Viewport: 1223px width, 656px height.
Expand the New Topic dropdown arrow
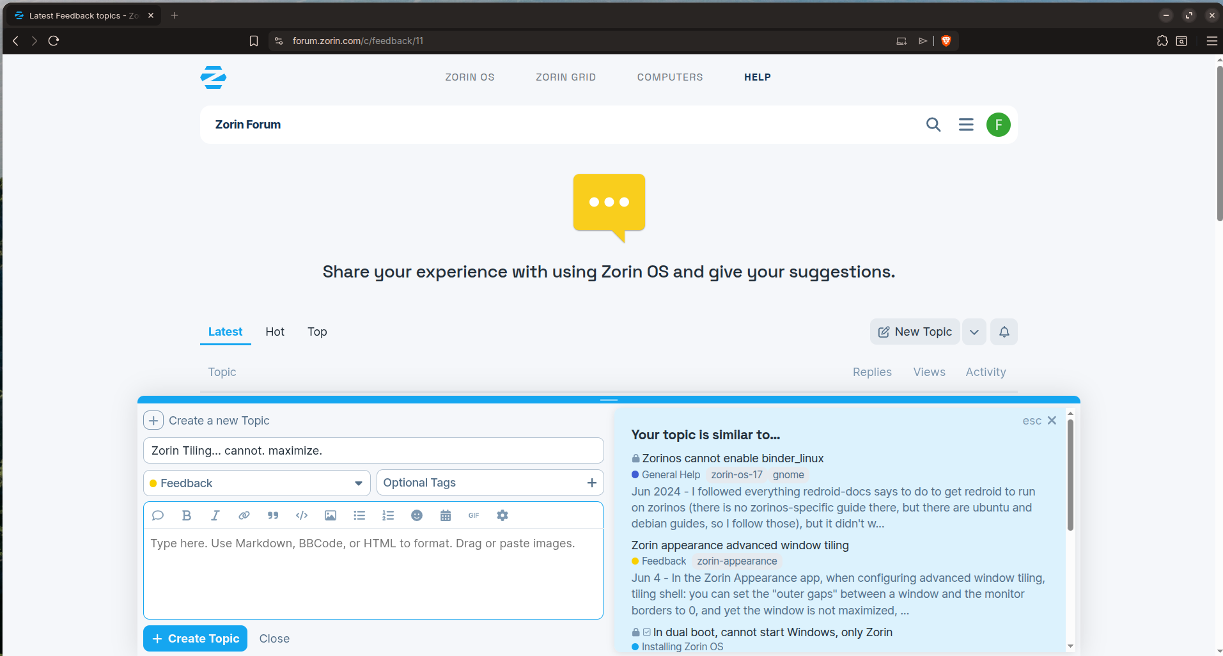[x=974, y=332]
